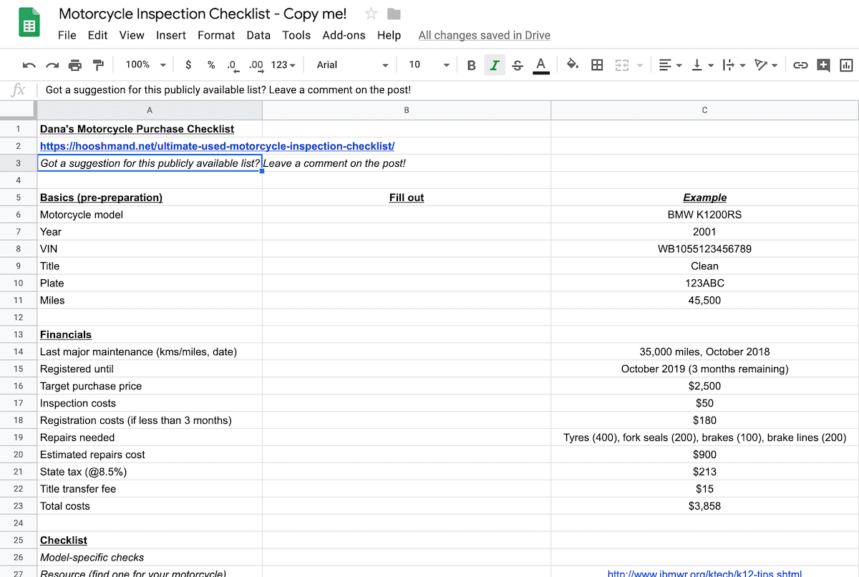
Task: Undo the last action
Action: (29, 65)
